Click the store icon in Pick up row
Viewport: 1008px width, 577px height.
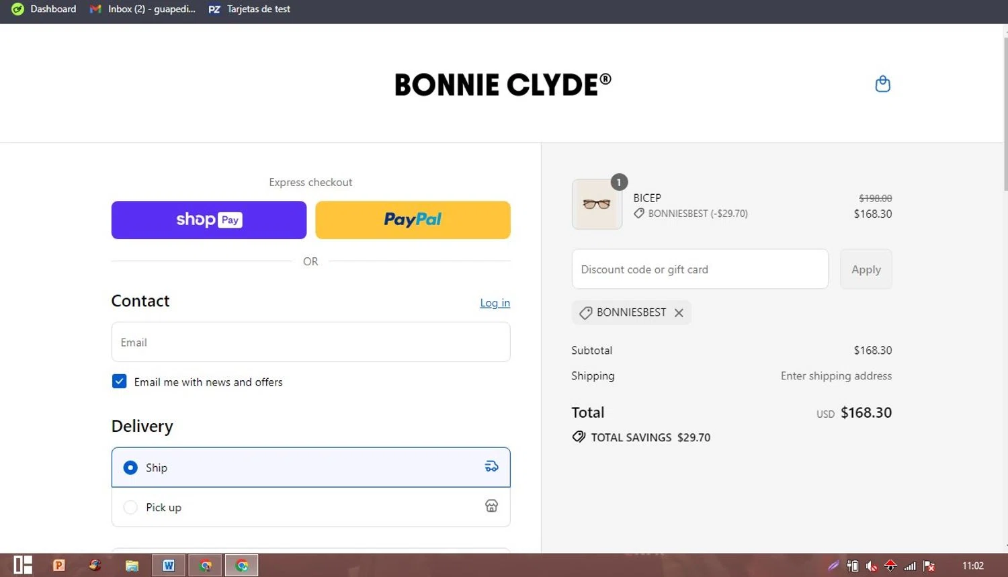[491, 506]
